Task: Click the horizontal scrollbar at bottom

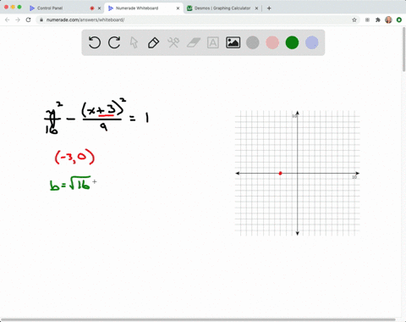Action: coord(199,320)
